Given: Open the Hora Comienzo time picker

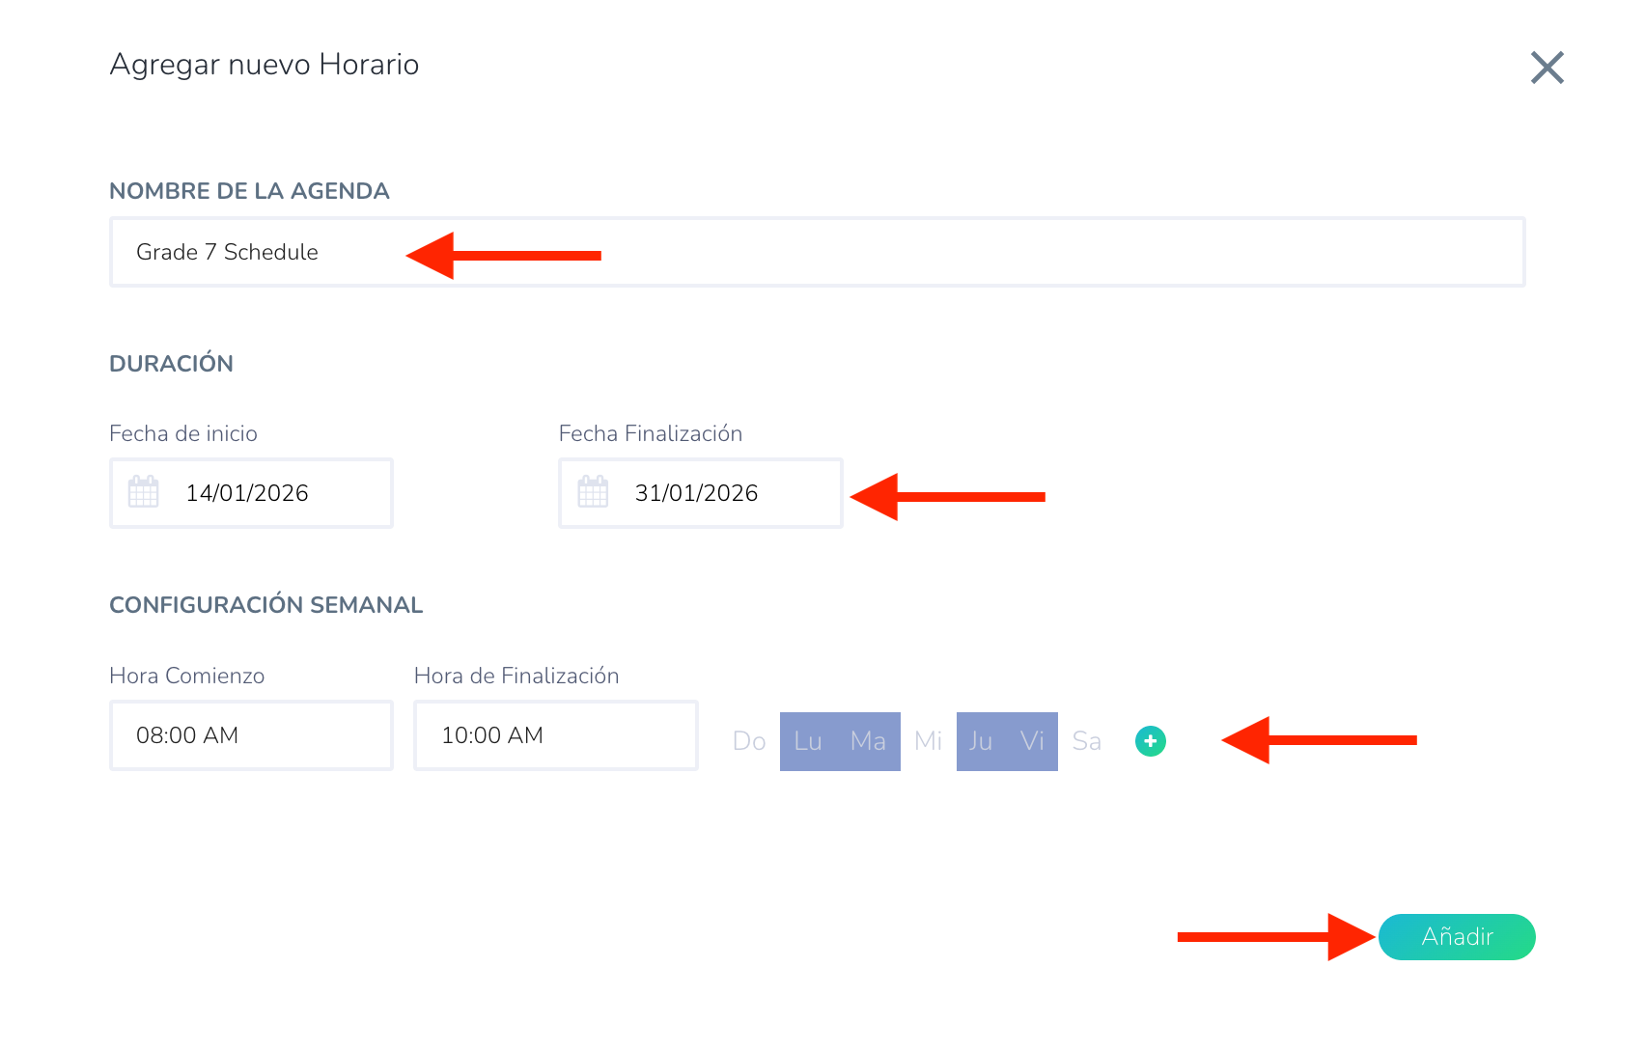Looking at the screenshot, I should pos(251,735).
